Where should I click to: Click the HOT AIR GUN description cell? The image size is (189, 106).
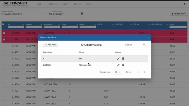pyautogui.click(x=50, y=85)
